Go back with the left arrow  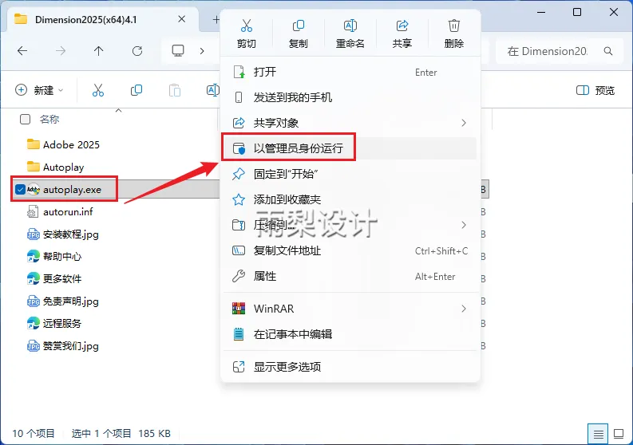(22, 51)
